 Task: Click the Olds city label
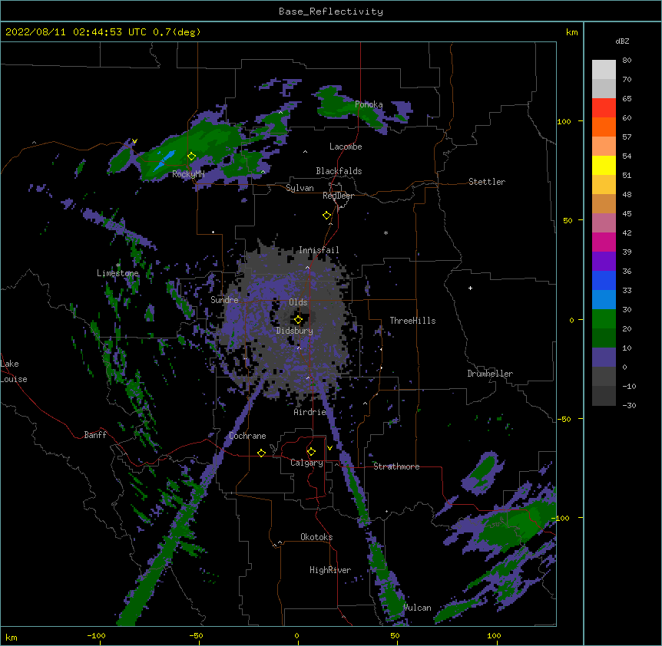298,302
